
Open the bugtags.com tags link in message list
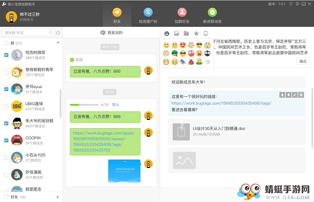pos(221,103)
